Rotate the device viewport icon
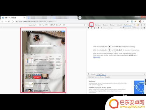Image resolution: width=146 pixels, height=110 pixels. click(x=64, y=25)
